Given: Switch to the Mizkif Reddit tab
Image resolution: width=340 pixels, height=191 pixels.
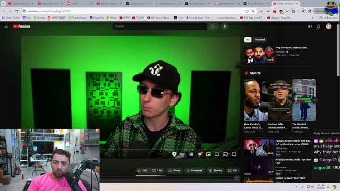Looking at the screenshot, I should 80,4.
